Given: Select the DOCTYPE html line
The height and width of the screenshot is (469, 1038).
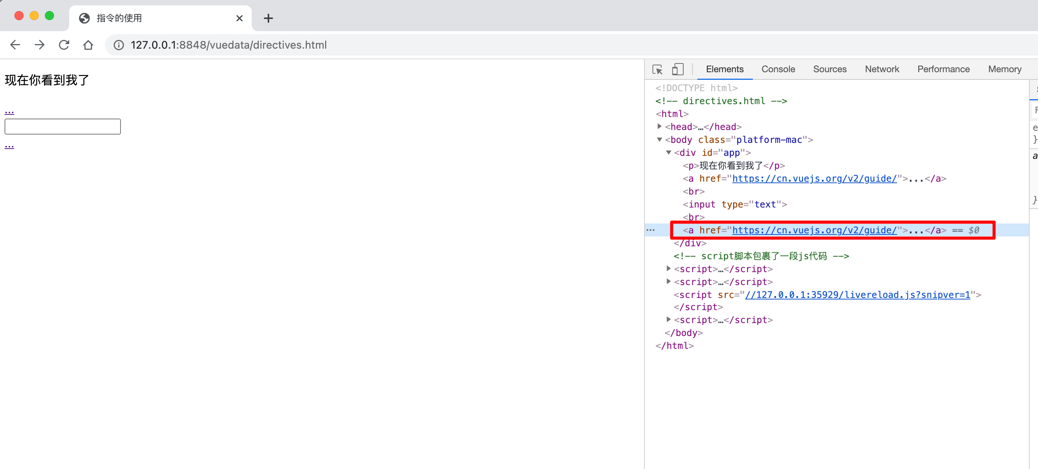Looking at the screenshot, I should tap(696, 88).
